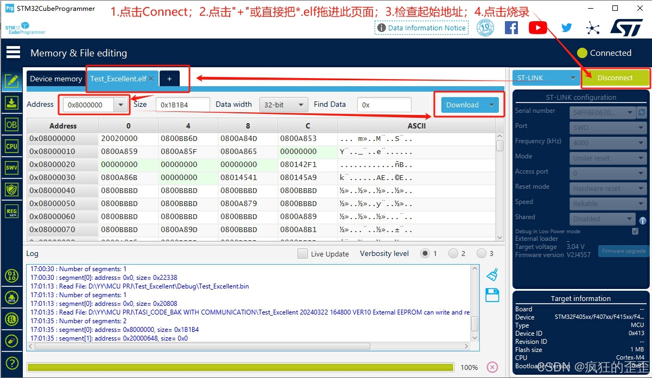652x378 pixels.
Task: Click the link/chain circle icon in sidebar
Action: (11, 341)
